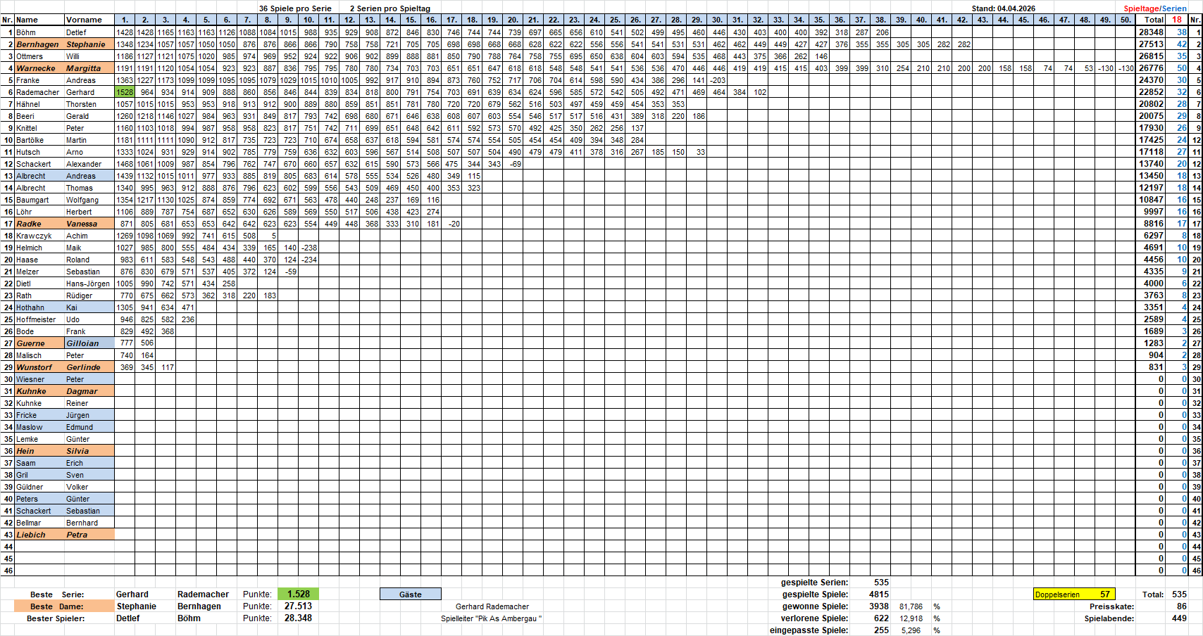Image resolution: width=1203 pixels, height=636 pixels.
Task: Click the green 1528 cell in Rademacher's row
Action: (x=125, y=92)
